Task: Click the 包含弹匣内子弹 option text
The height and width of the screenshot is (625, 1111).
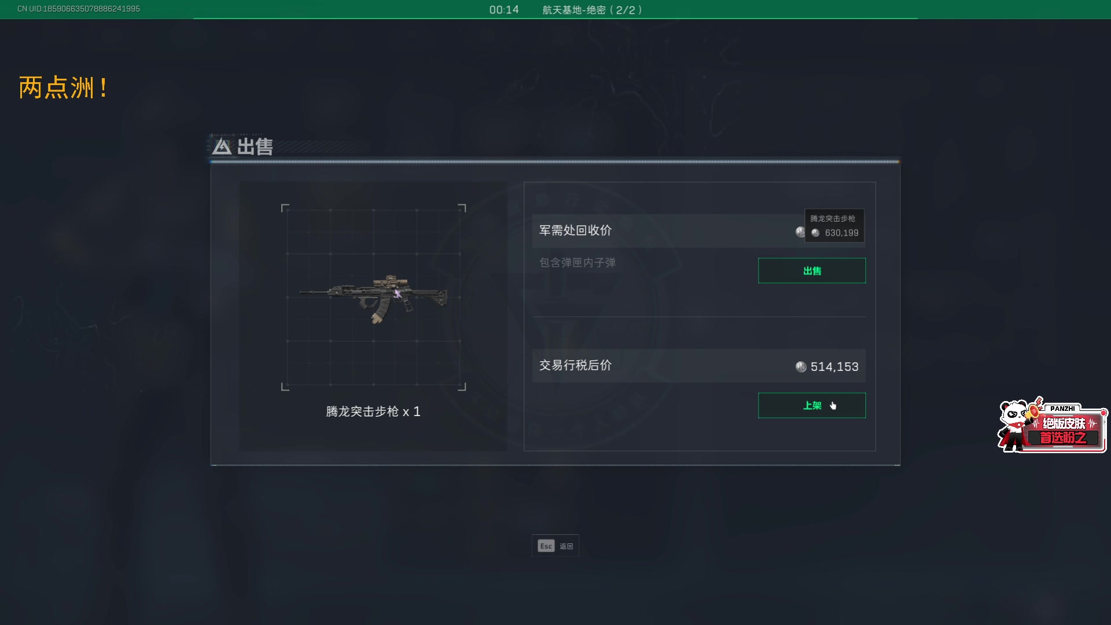Action: point(577,263)
